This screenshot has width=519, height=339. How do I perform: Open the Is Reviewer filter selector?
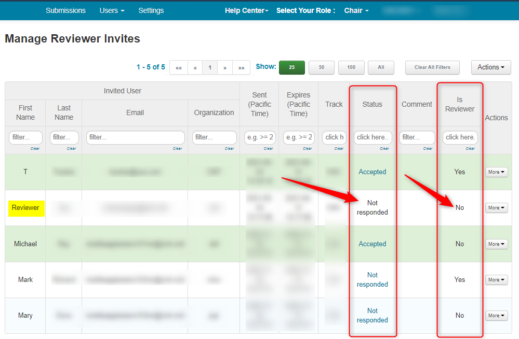tap(460, 137)
